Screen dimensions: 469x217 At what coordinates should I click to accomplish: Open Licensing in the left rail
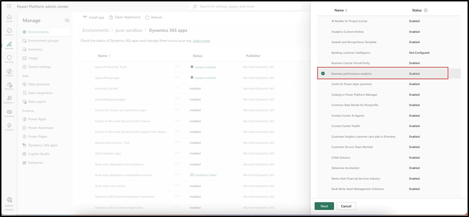[x=9, y=114]
